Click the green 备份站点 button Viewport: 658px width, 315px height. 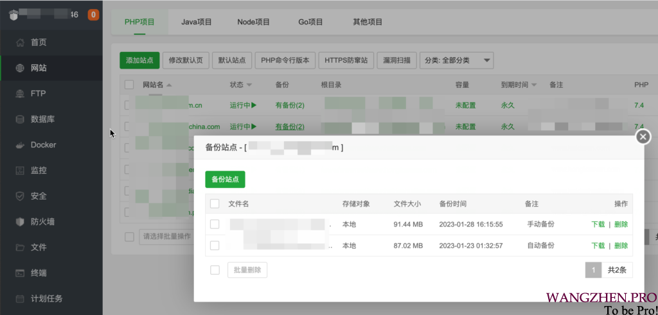click(225, 180)
